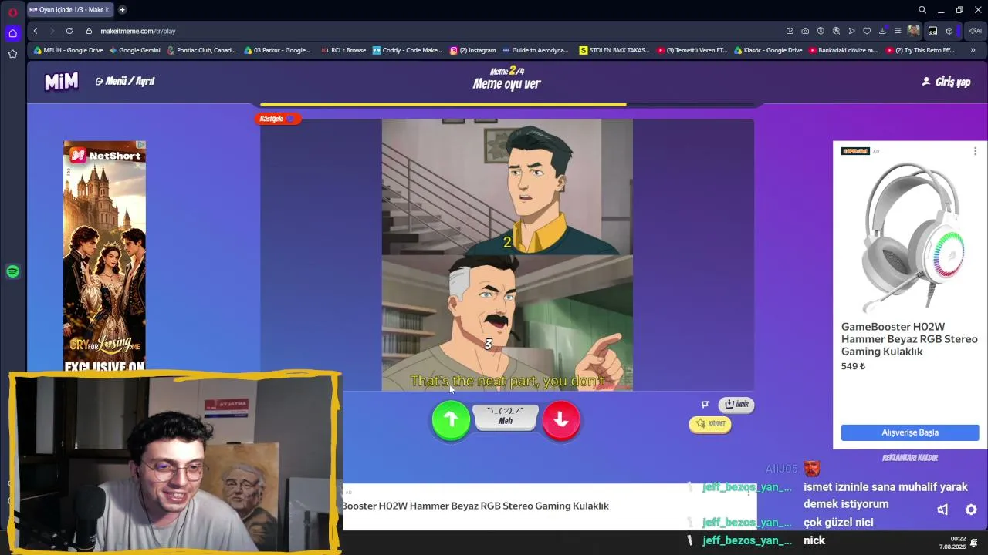Image resolution: width=988 pixels, height=555 pixels.
Task: Toggle the Rastgele switch above the meme
Action: pos(279,119)
